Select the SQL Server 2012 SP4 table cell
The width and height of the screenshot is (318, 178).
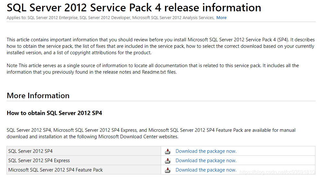(30, 151)
